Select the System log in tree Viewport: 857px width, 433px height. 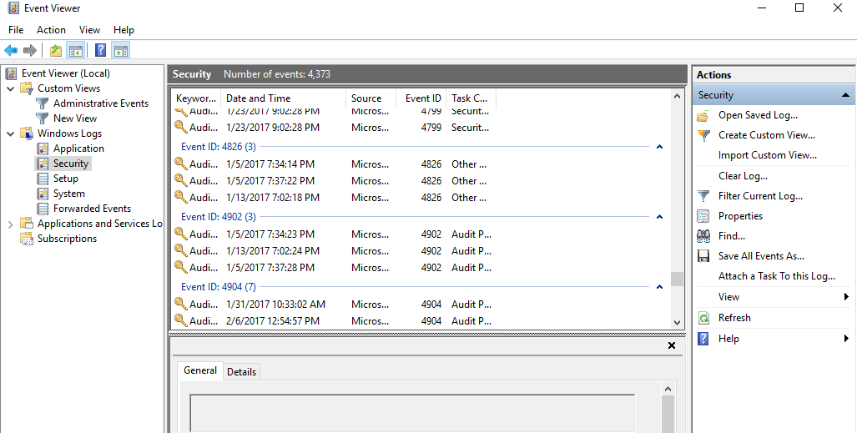pyautogui.click(x=68, y=194)
